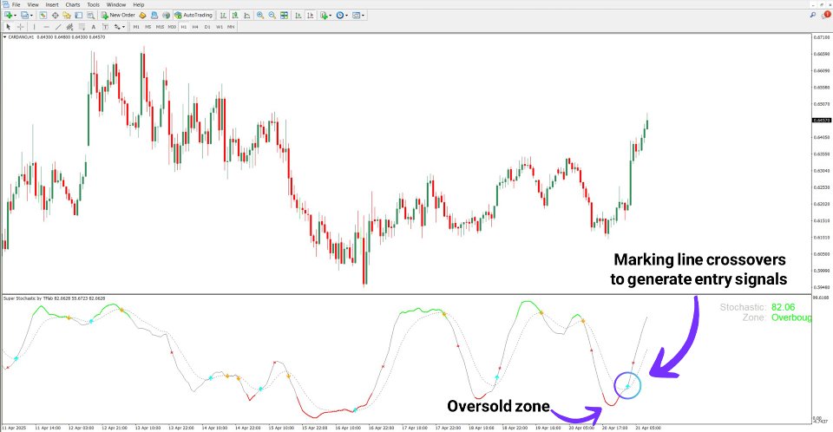
Task: Expand the Arrows objects dropdown
Action: (x=120, y=27)
